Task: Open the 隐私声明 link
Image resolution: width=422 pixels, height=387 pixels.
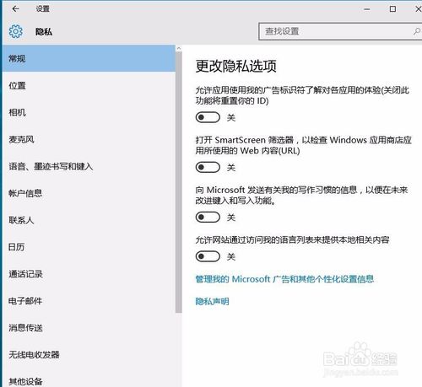Action: pos(212,302)
